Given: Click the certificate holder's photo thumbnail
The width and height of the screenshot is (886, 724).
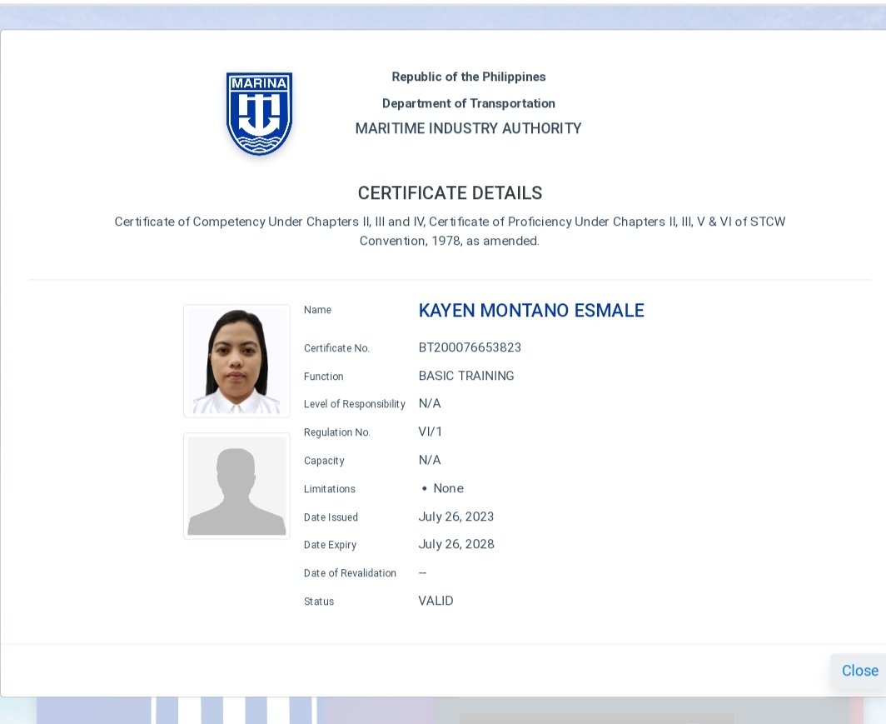Looking at the screenshot, I should pos(236,361).
